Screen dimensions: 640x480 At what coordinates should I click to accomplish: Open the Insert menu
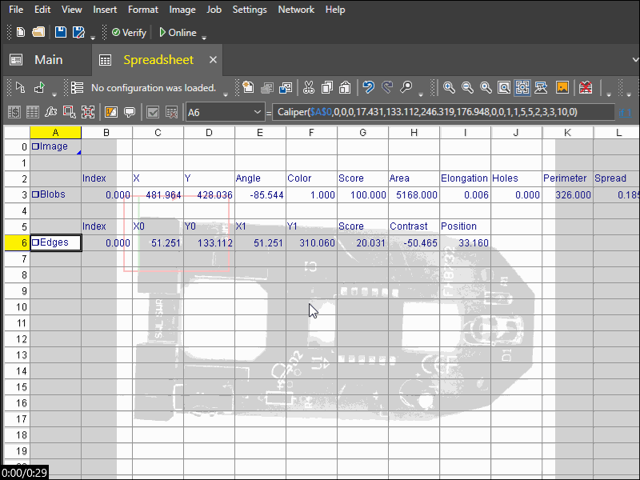pos(105,10)
